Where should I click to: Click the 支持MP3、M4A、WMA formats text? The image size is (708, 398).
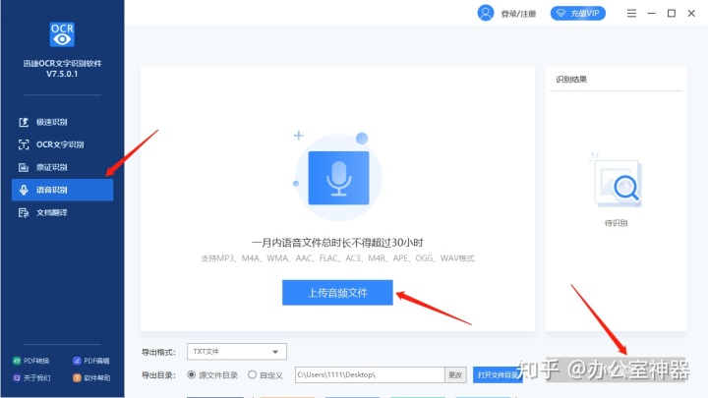[x=337, y=258]
